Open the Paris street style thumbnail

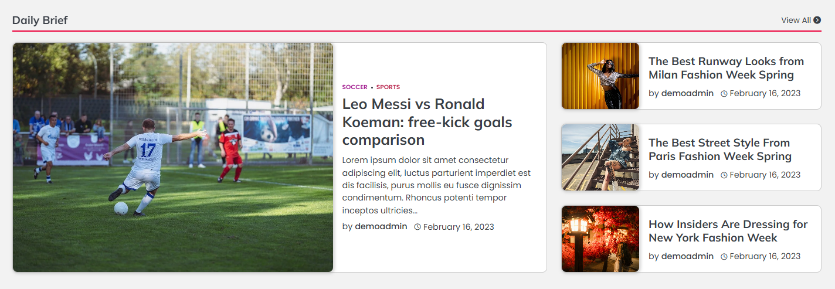point(600,157)
